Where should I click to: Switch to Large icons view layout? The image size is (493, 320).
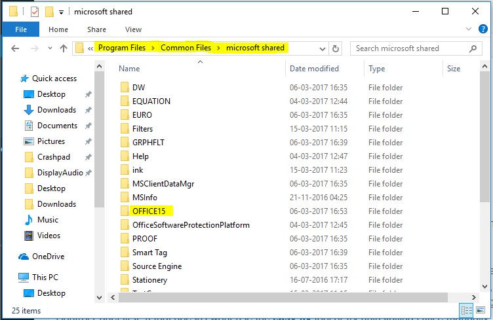(481, 310)
